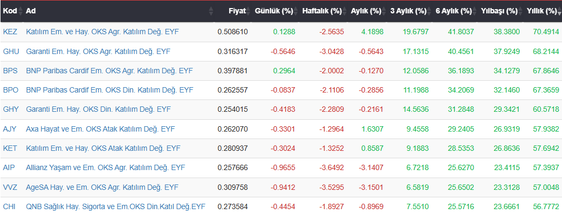Click KEZ daily change 0.1288
The image size is (562, 215).
[284, 32]
